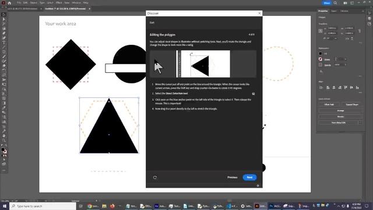Click the width field in Transform
373x210 pixels.
[349, 29]
